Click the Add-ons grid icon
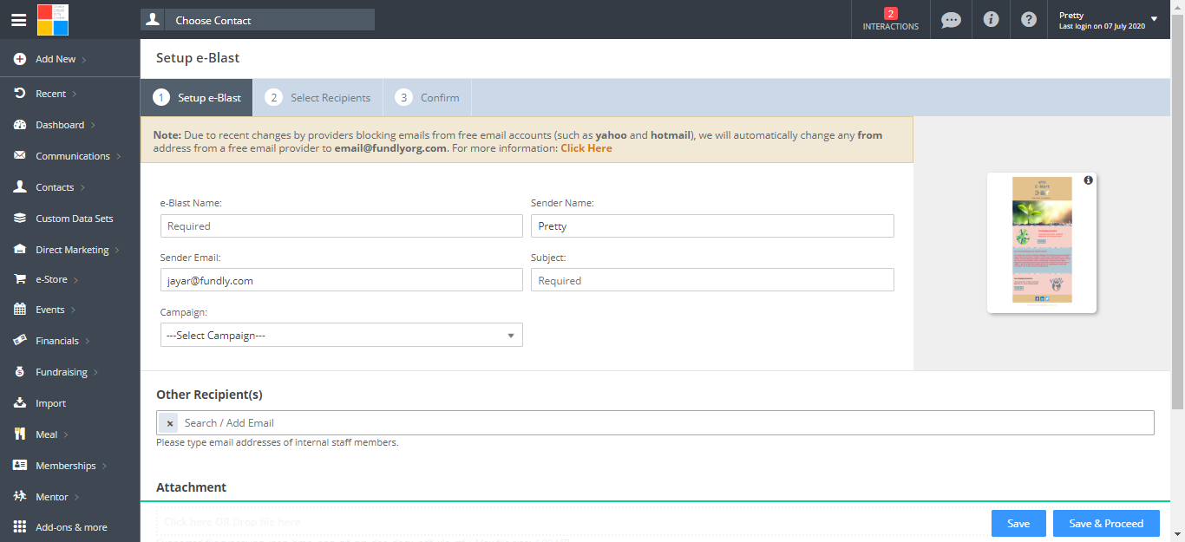 [19, 527]
